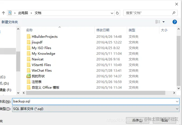Refresh the current folder listing
This screenshot has width=182, height=125.
117,13
